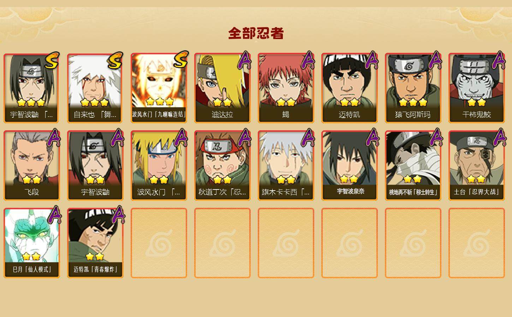512x317 pixels.
Task: Select 秋道丁次 ninja card
Action: pyautogui.click(x=222, y=166)
